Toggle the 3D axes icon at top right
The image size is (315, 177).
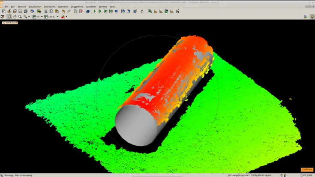click(x=306, y=17)
